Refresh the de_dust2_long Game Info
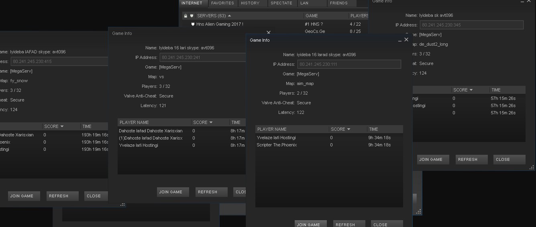536x227 pixels. pos(472,159)
